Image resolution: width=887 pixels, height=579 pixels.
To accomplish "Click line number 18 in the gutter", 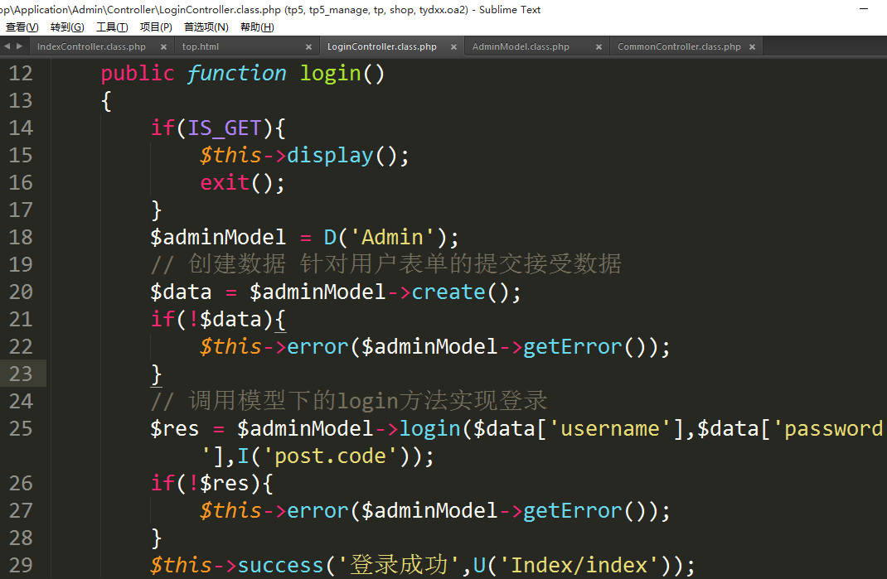I will coord(21,237).
